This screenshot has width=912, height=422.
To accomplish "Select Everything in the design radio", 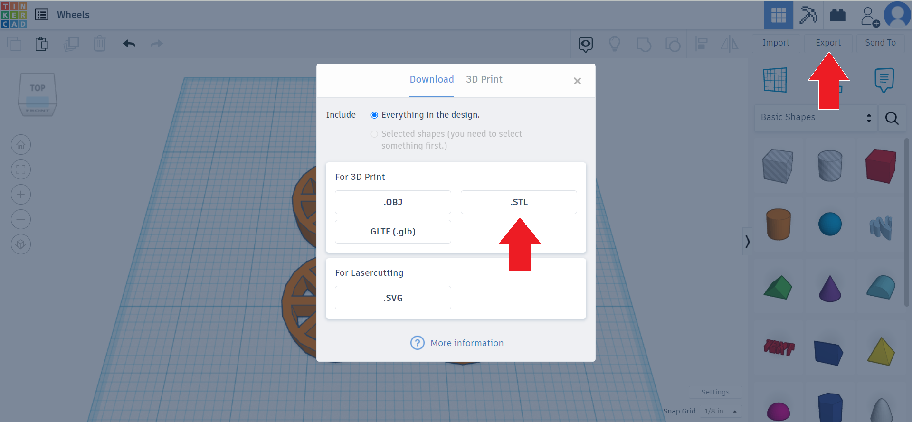I will click(374, 115).
